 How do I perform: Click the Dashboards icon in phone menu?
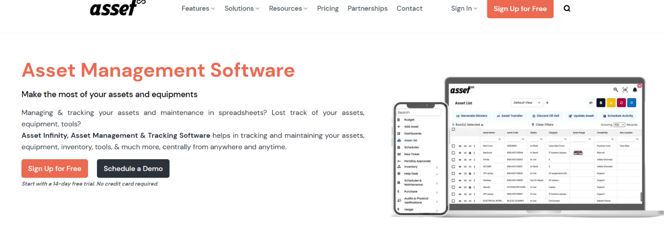tap(399, 133)
